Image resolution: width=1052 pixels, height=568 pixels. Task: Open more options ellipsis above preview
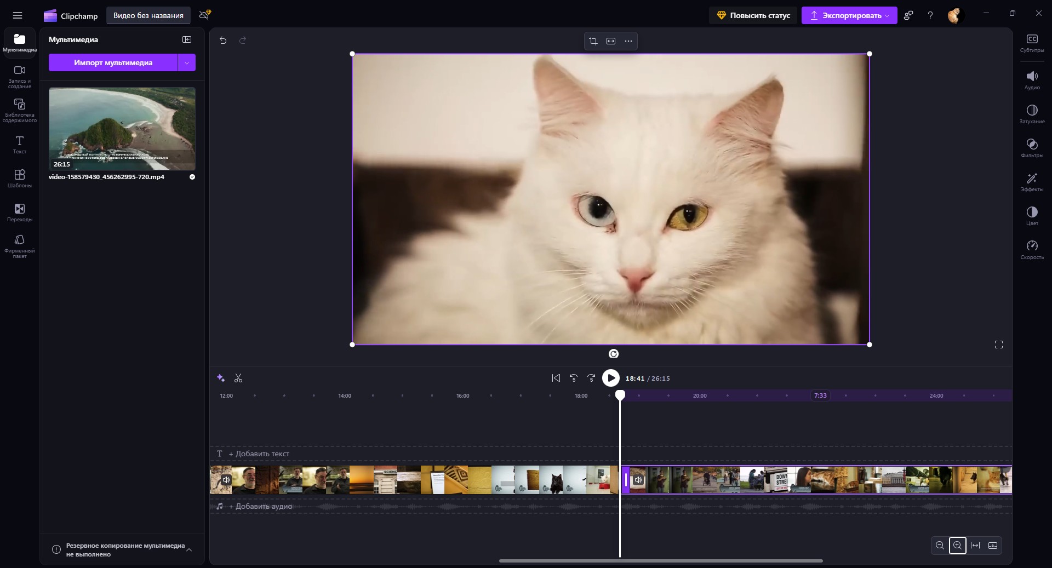click(628, 41)
